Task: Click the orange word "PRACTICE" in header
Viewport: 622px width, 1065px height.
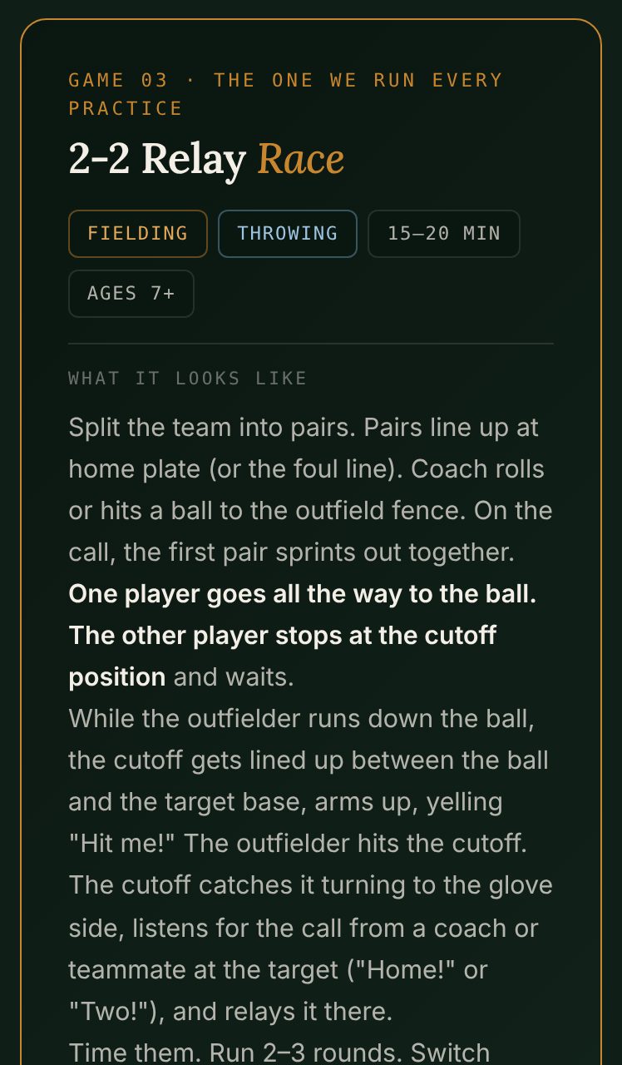Action: click(126, 108)
